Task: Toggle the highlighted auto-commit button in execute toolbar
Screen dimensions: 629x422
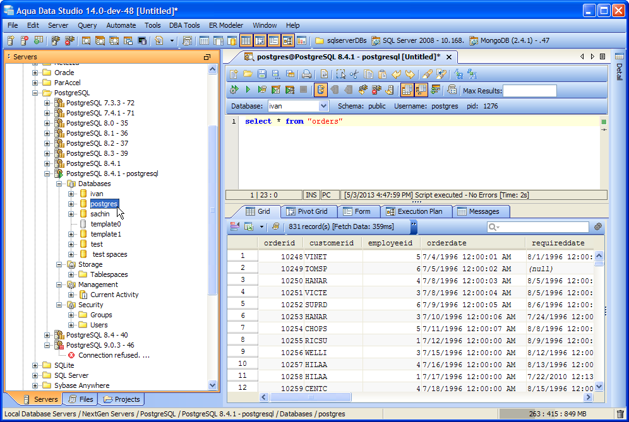Action: click(321, 90)
